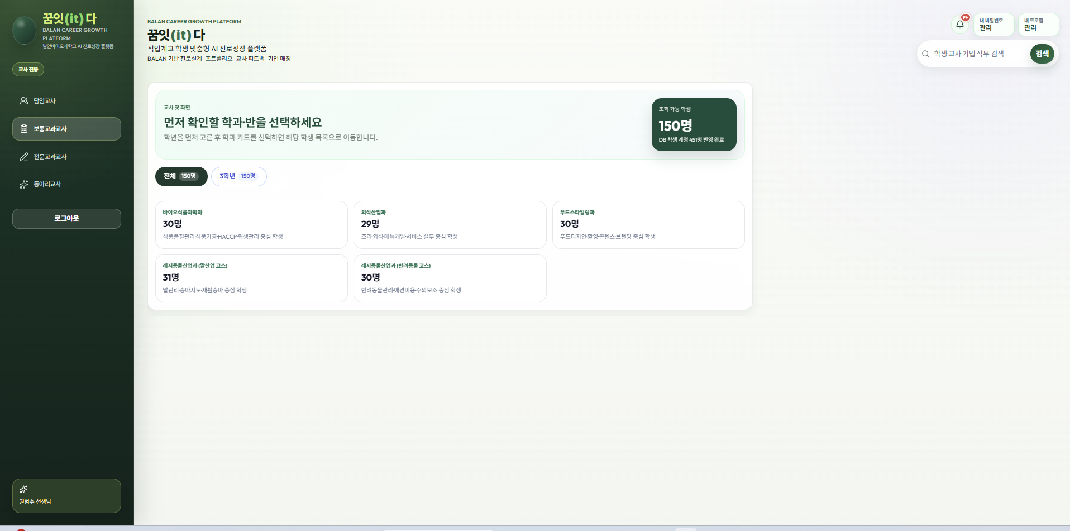
Task: Open the 레저동물산업과 (반려동물 코스) card
Action: tap(450, 278)
